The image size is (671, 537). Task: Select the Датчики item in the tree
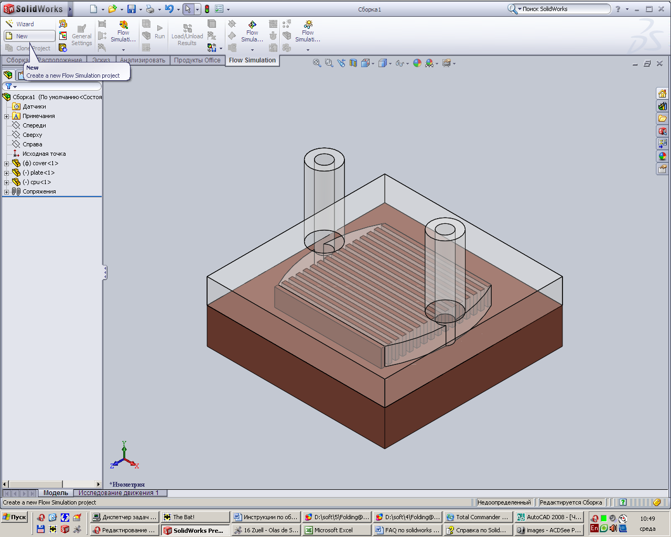tap(34, 106)
